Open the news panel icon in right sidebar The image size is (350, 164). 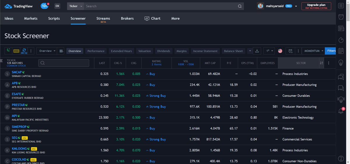[341, 28]
